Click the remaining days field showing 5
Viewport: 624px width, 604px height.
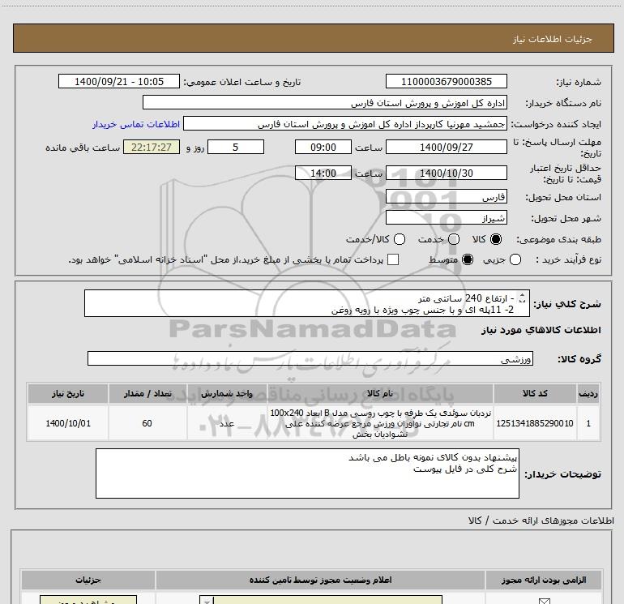coord(236,147)
